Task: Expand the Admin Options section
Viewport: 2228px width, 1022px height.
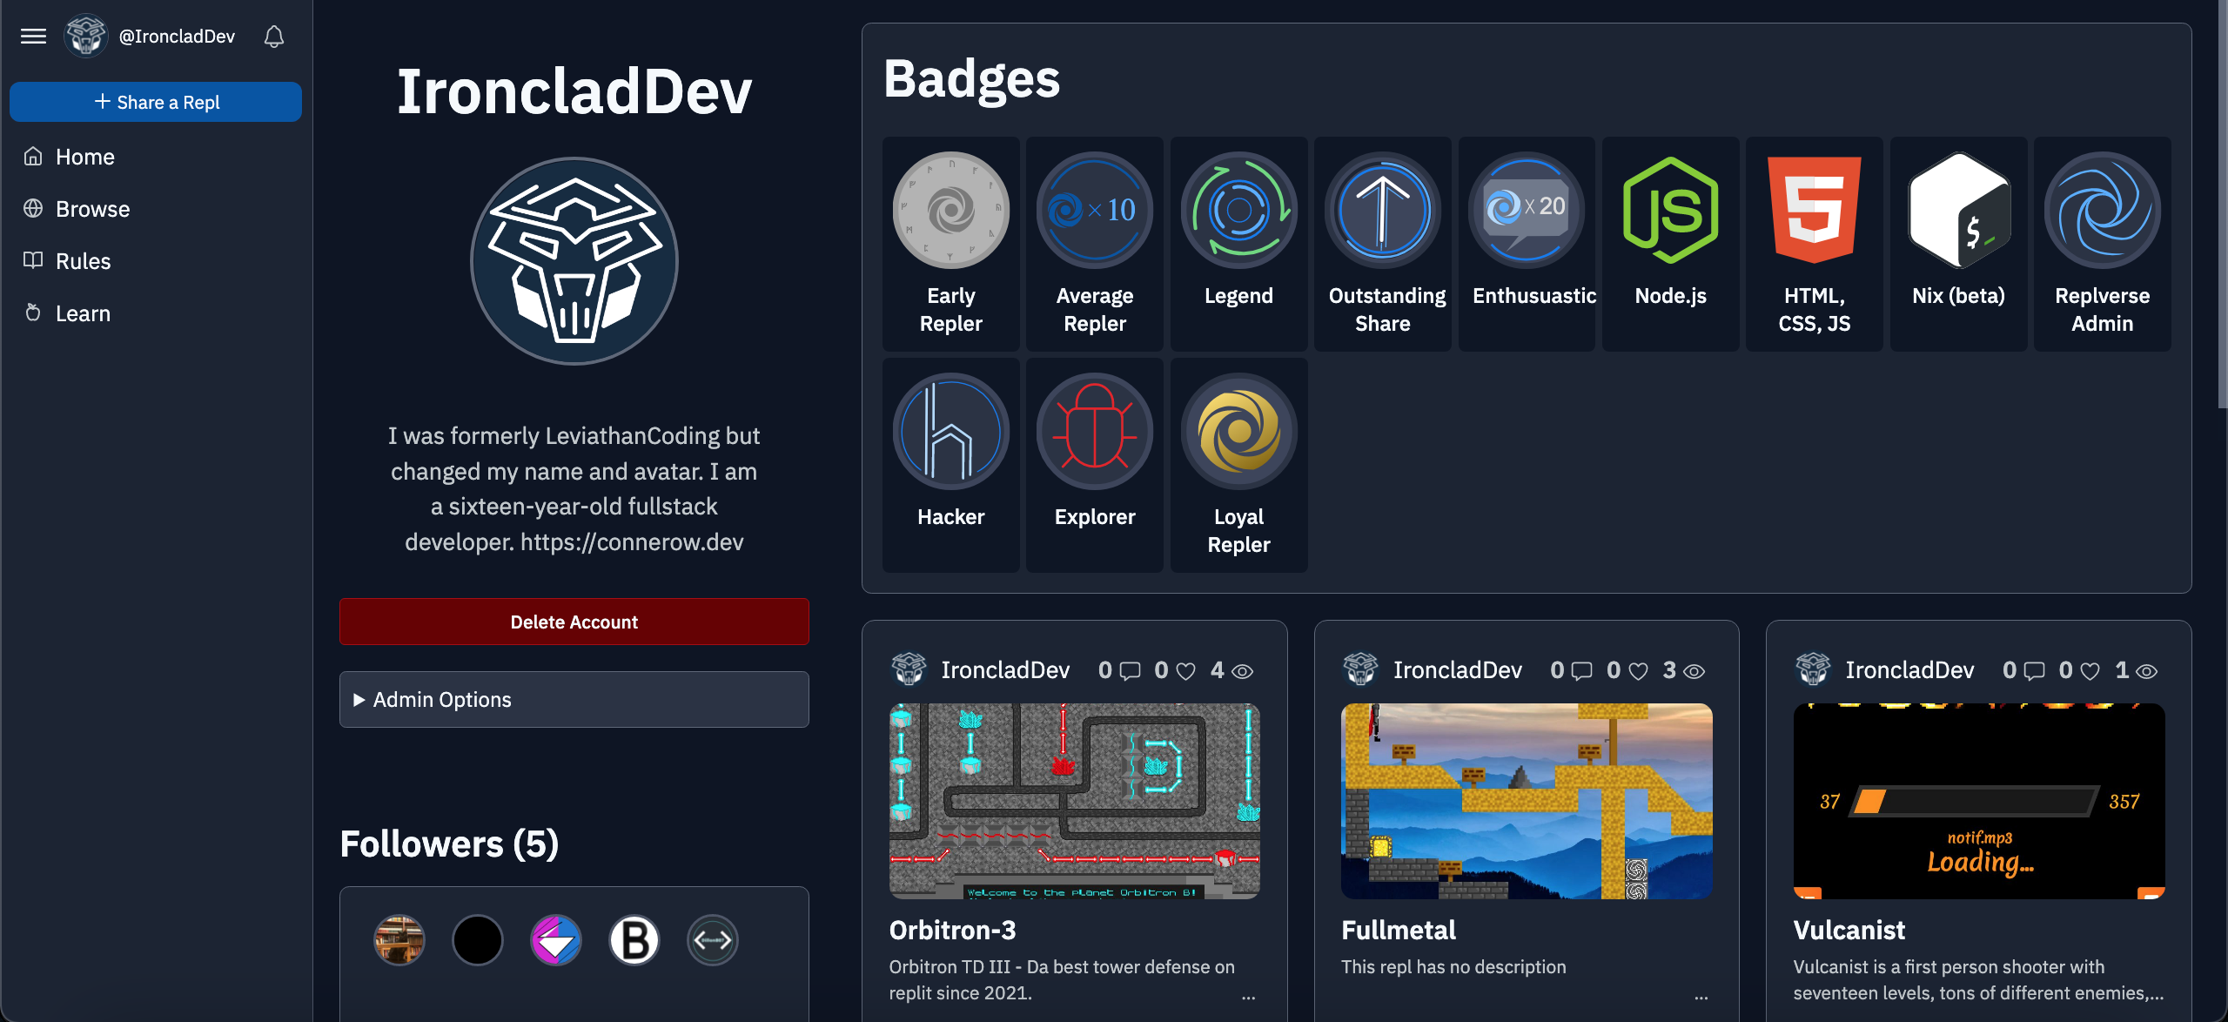Action: [x=574, y=699]
